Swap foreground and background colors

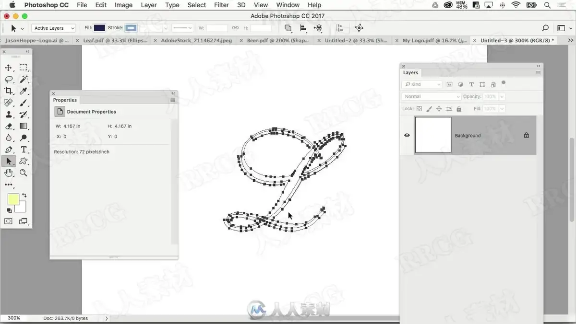point(24,196)
